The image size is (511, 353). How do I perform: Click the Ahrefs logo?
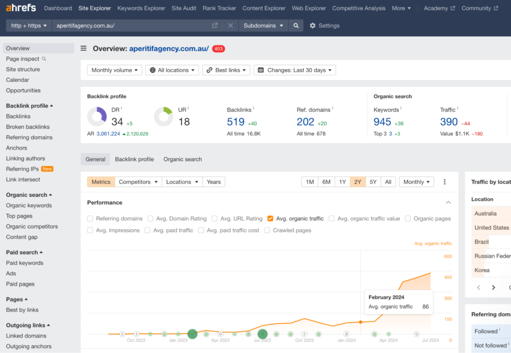(x=21, y=8)
